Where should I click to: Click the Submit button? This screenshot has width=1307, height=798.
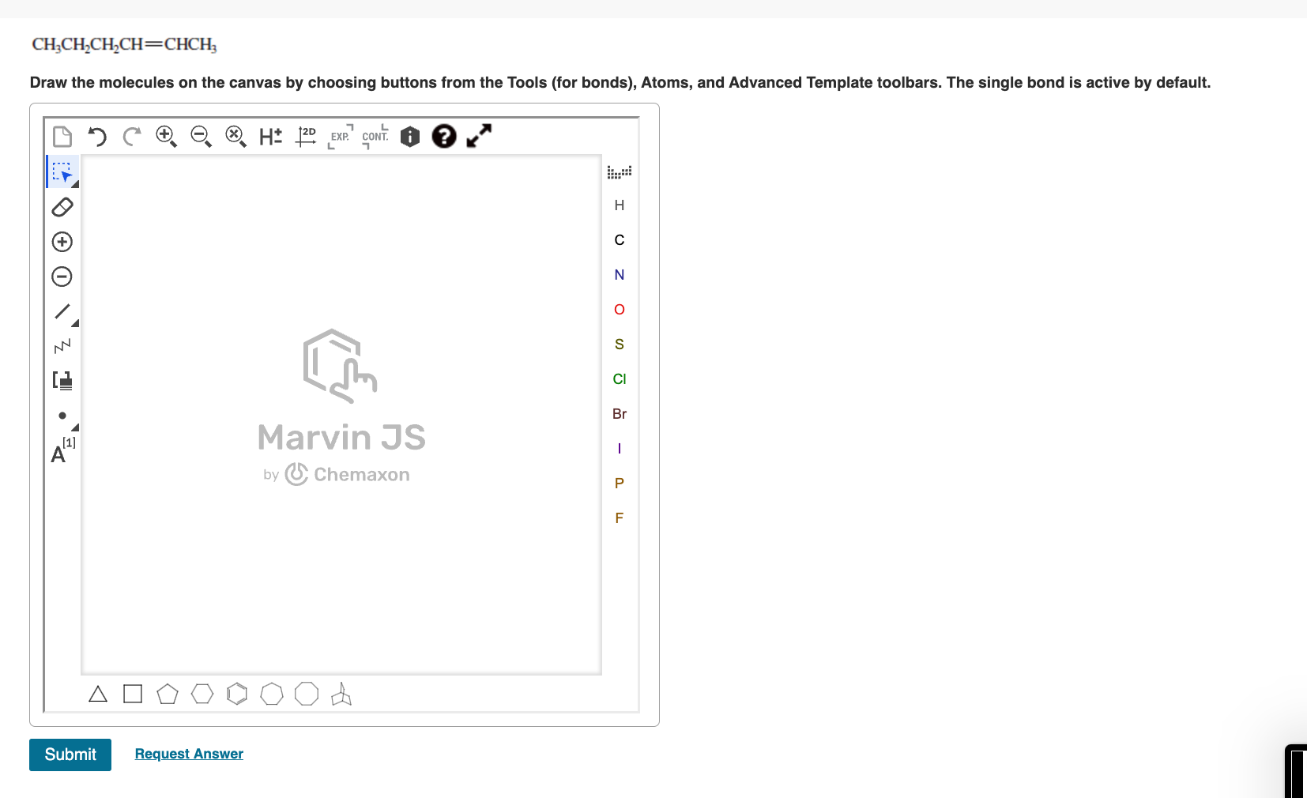click(x=70, y=755)
